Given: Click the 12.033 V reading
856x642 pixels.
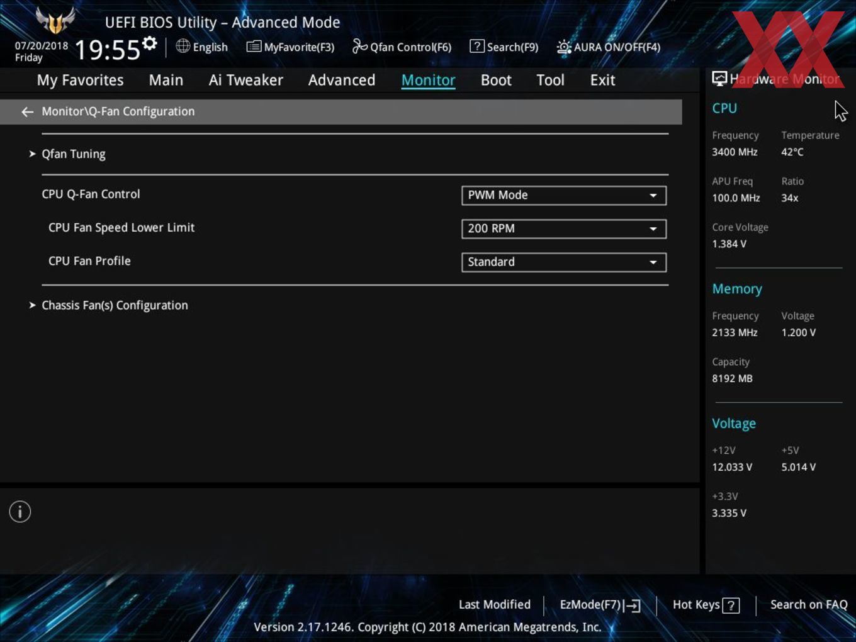Looking at the screenshot, I should [x=732, y=467].
